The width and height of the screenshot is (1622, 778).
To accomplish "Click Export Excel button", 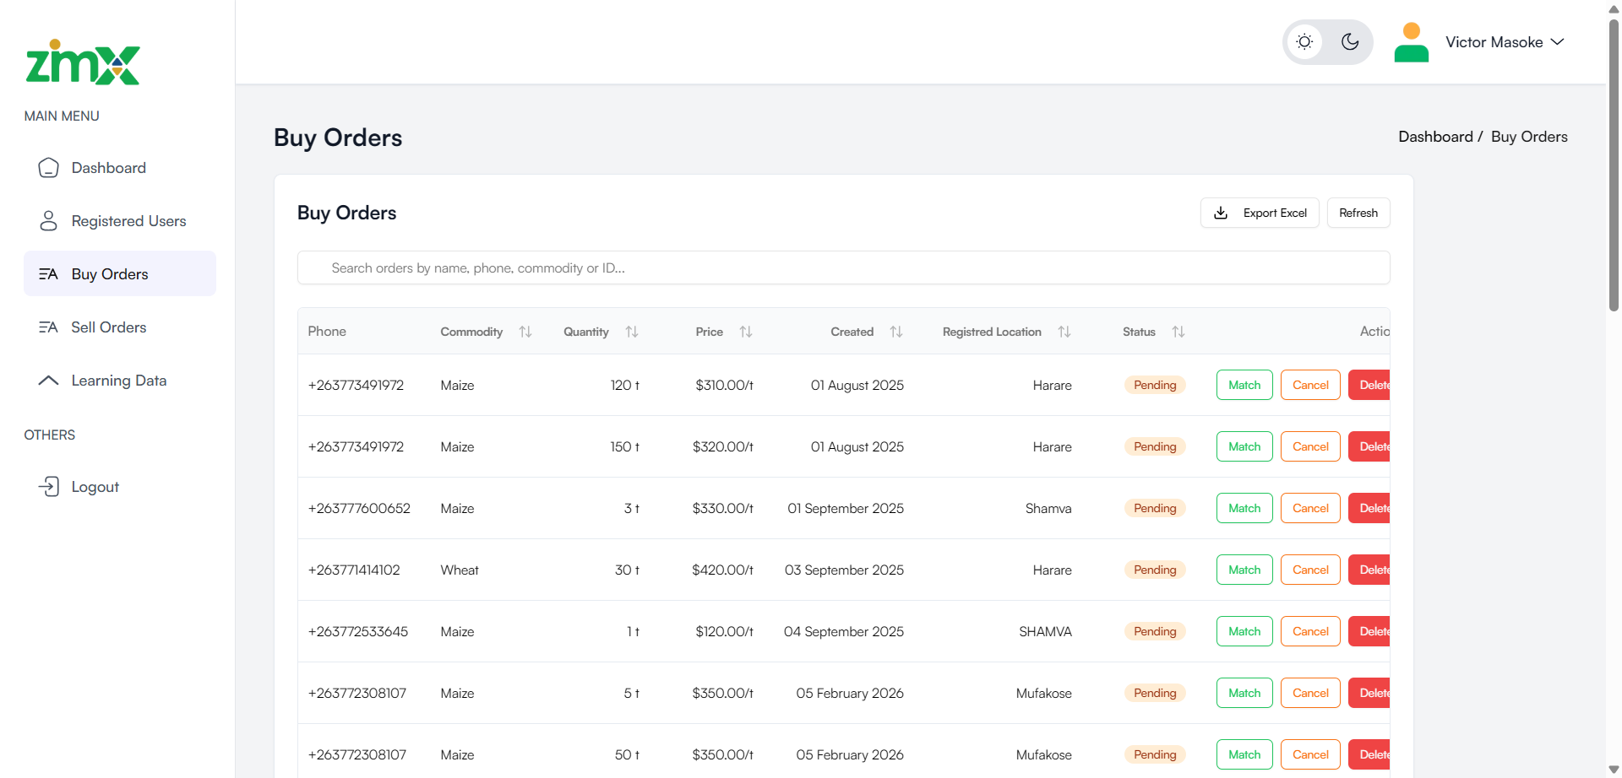I will pos(1260,213).
